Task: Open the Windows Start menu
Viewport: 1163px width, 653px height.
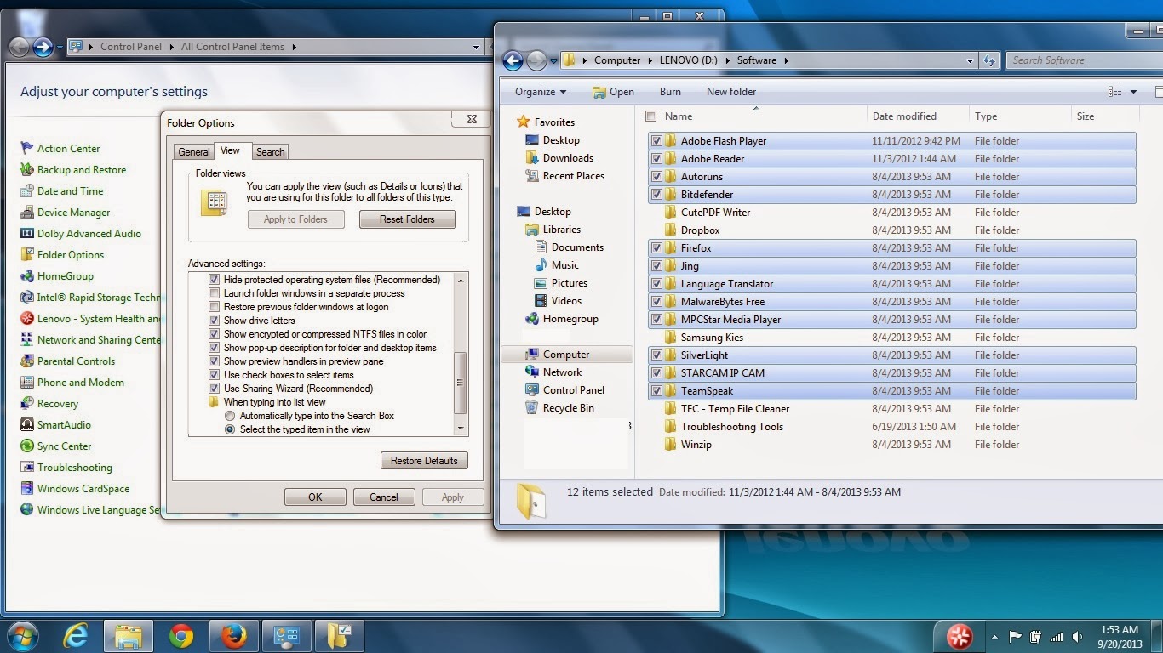Action: pos(22,635)
